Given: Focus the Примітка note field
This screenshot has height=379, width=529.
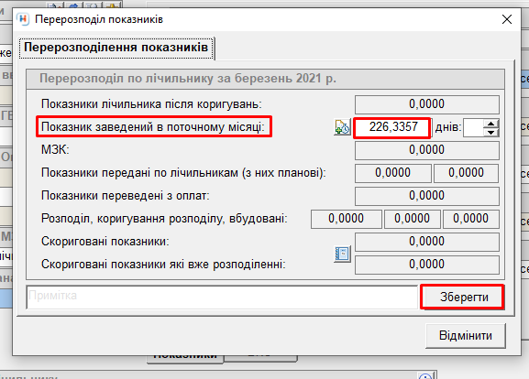Looking at the screenshot, I should coord(223,297).
